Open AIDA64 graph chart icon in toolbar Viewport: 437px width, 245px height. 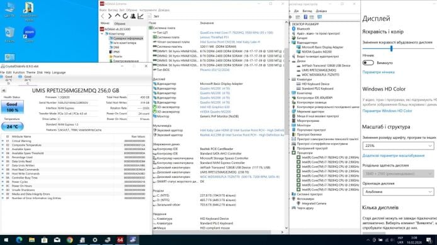[x=140, y=16]
